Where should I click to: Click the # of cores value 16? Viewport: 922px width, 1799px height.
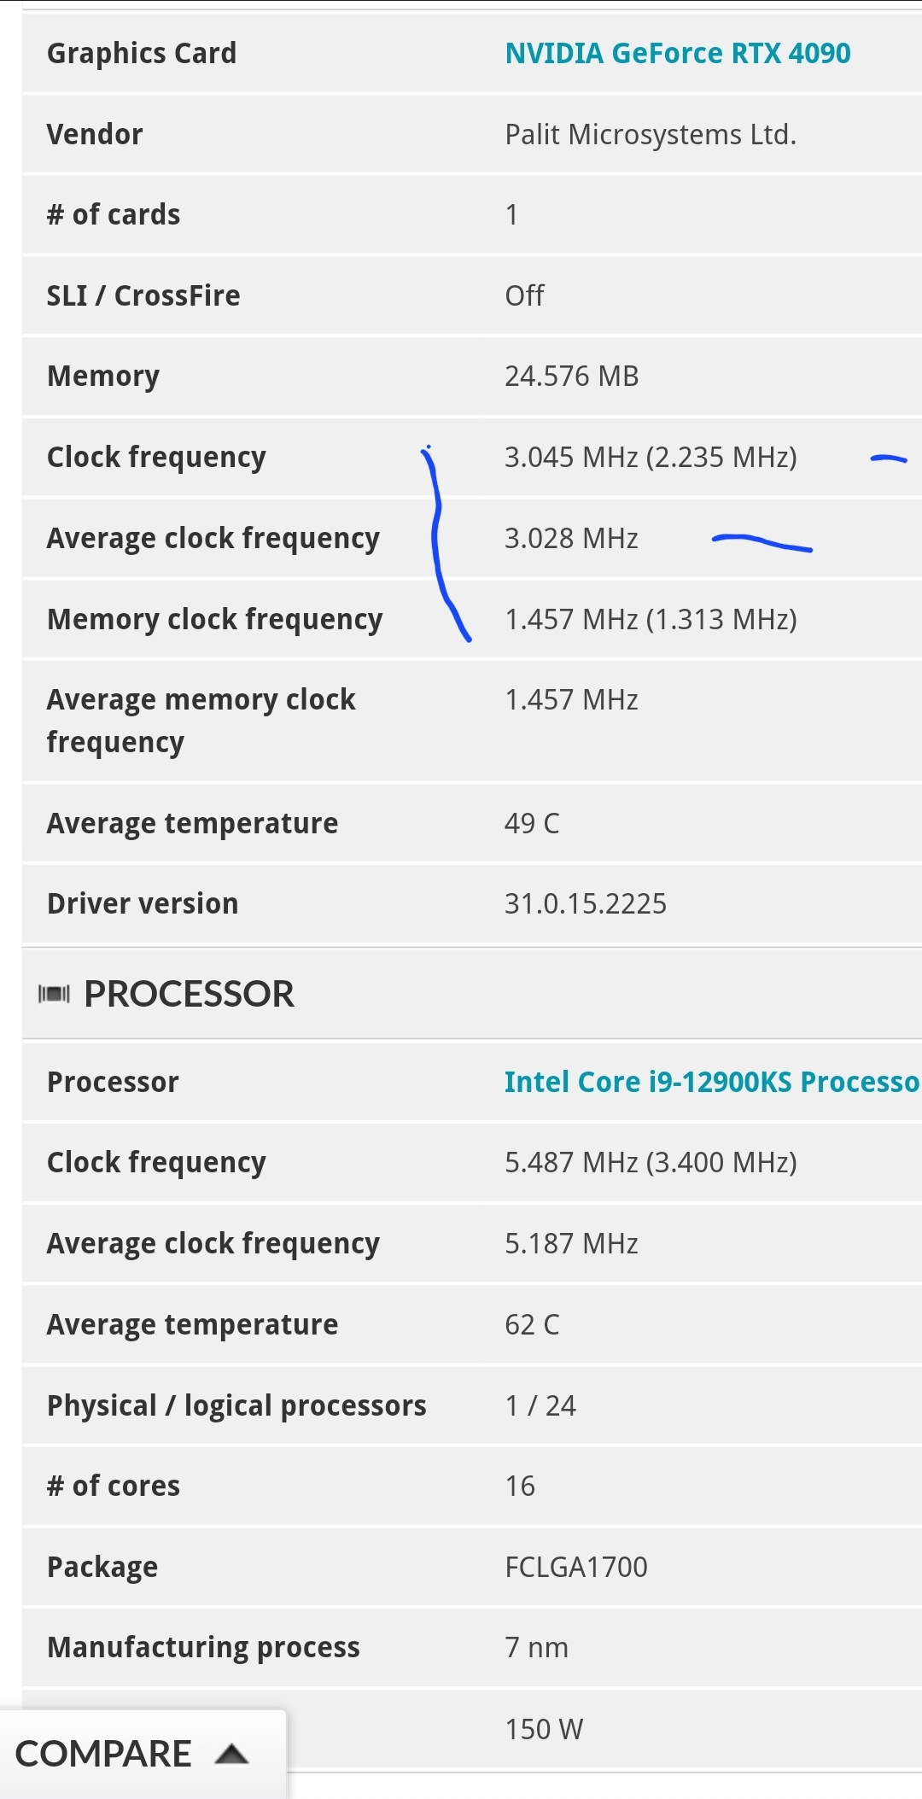pyautogui.click(x=518, y=1486)
